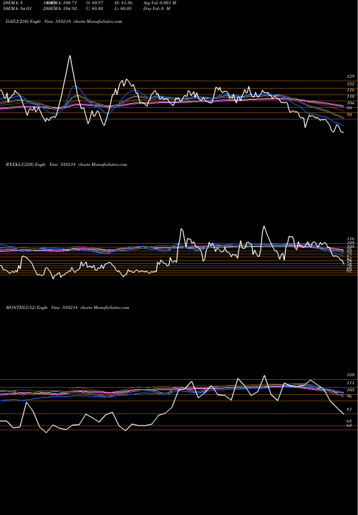
Task: Click the WEEKLY(220) chart title
Action: coord(66,165)
